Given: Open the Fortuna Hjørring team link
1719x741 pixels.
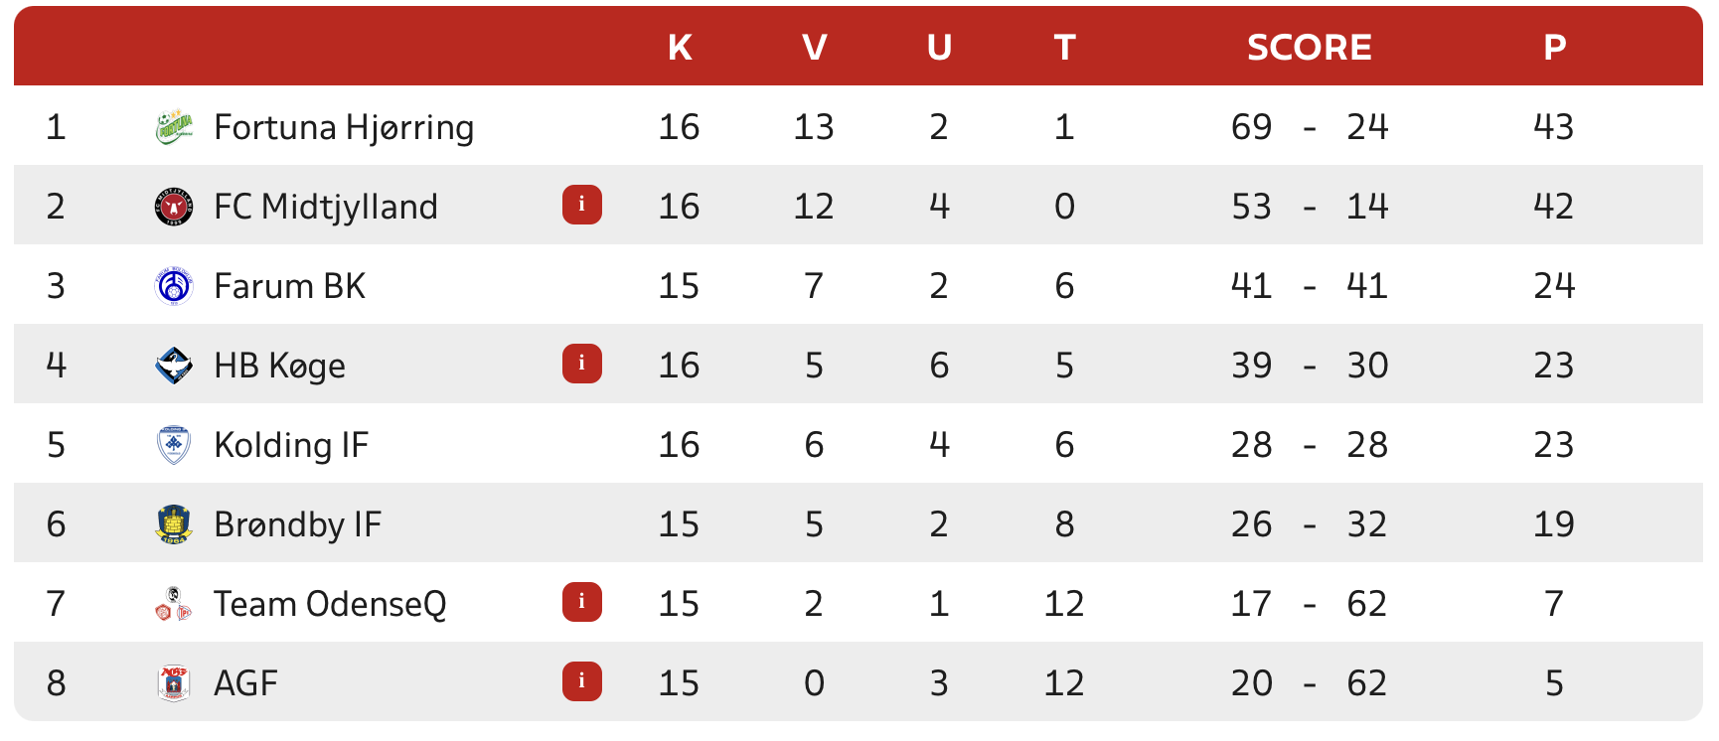Looking at the screenshot, I should [344, 127].
